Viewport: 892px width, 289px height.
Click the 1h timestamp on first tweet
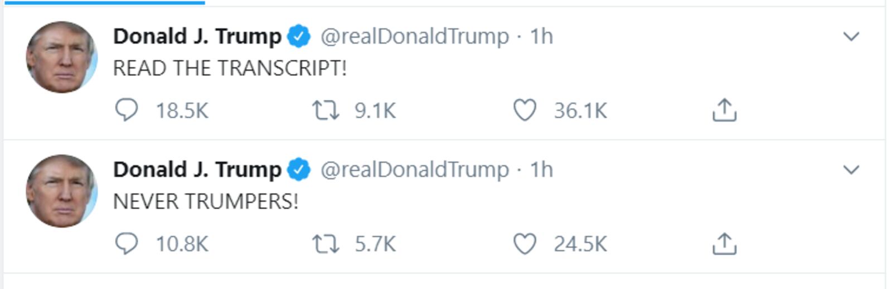[541, 36]
